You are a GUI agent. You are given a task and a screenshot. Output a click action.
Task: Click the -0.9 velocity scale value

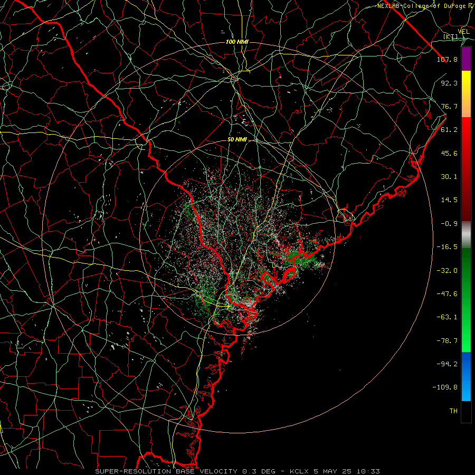pyautogui.click(x=449, y=224)
